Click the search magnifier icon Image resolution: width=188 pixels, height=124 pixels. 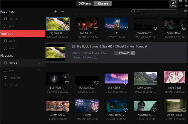pos(134,11)
